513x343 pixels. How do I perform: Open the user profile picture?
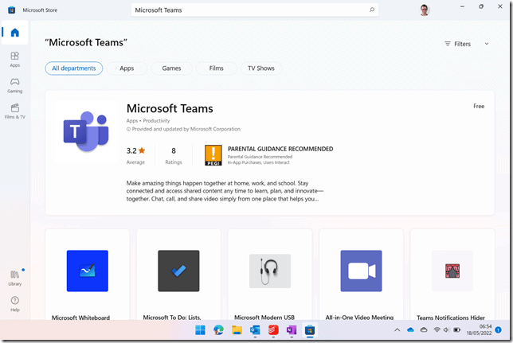pyautogui.click(x=425, y=10)
